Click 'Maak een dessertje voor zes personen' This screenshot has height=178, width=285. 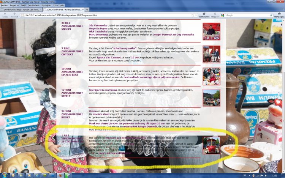(x=111, y=123)
